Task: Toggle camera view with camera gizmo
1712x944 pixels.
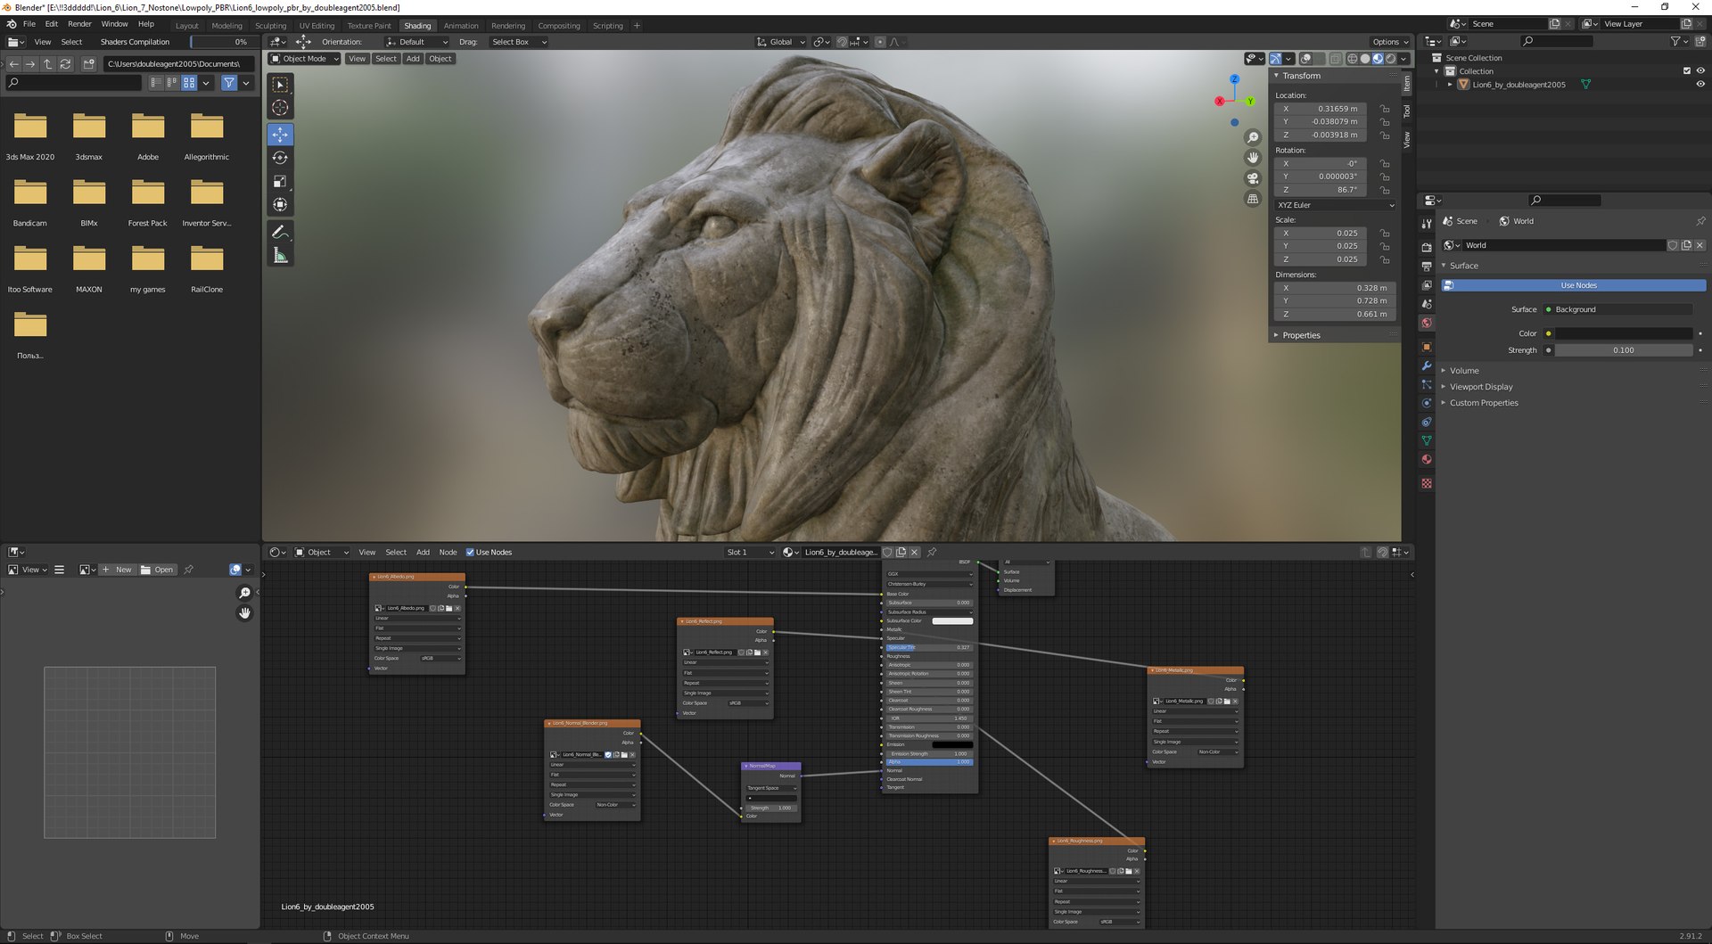Action: click(x=1253, y=178)
